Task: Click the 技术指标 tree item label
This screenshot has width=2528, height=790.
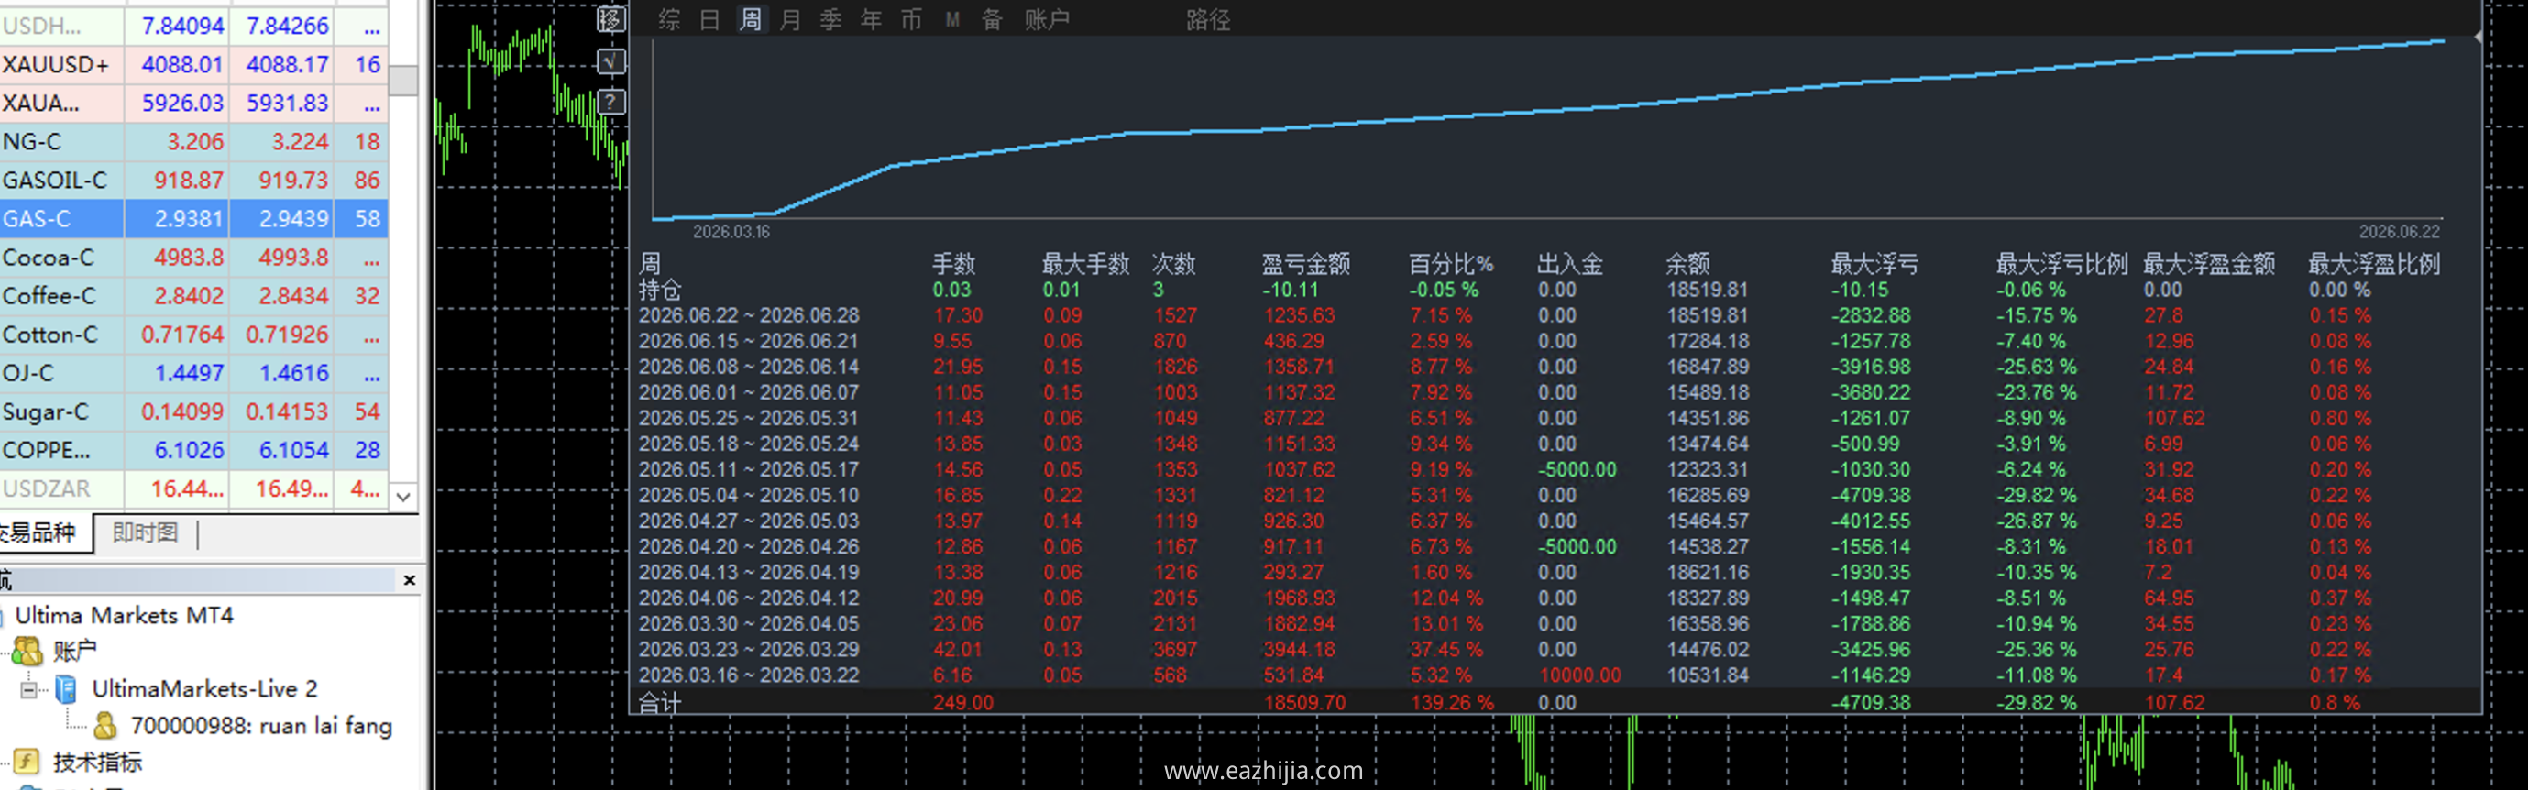Action: pyautogui.click(x=97, y=762)
